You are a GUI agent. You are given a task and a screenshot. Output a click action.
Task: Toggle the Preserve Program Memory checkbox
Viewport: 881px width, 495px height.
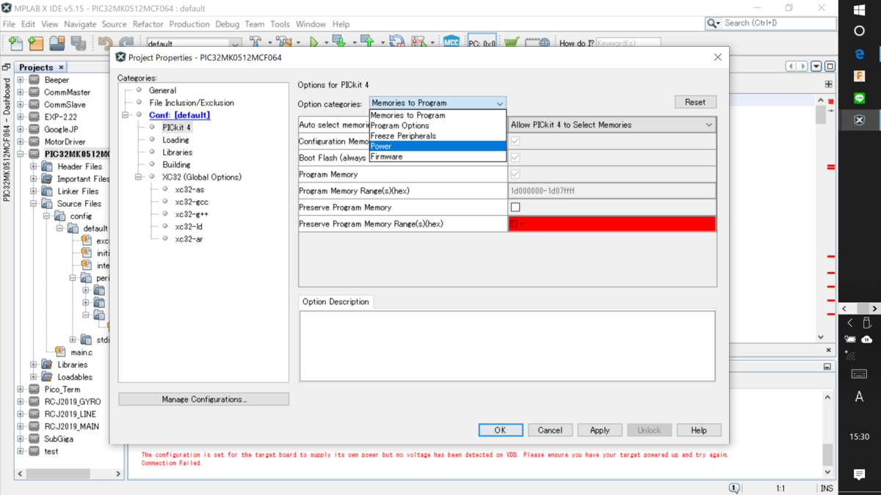(515, 208)
